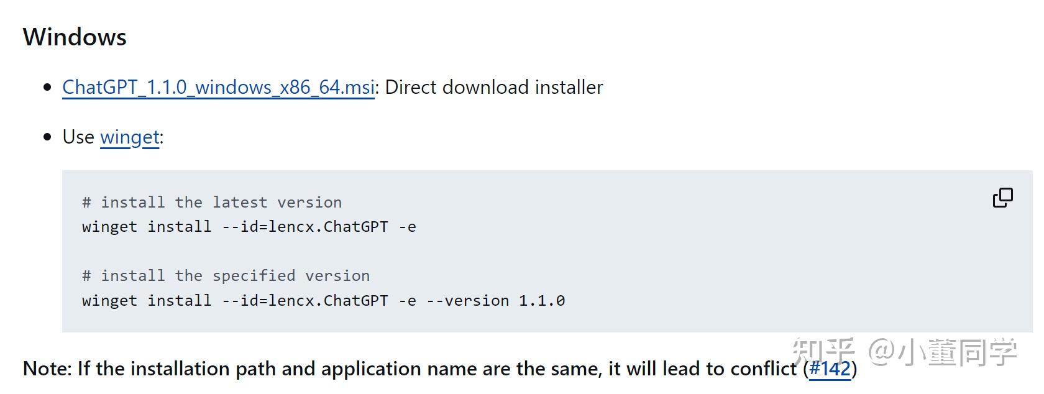Click the '# install the latest version' comment

point(212,203)
